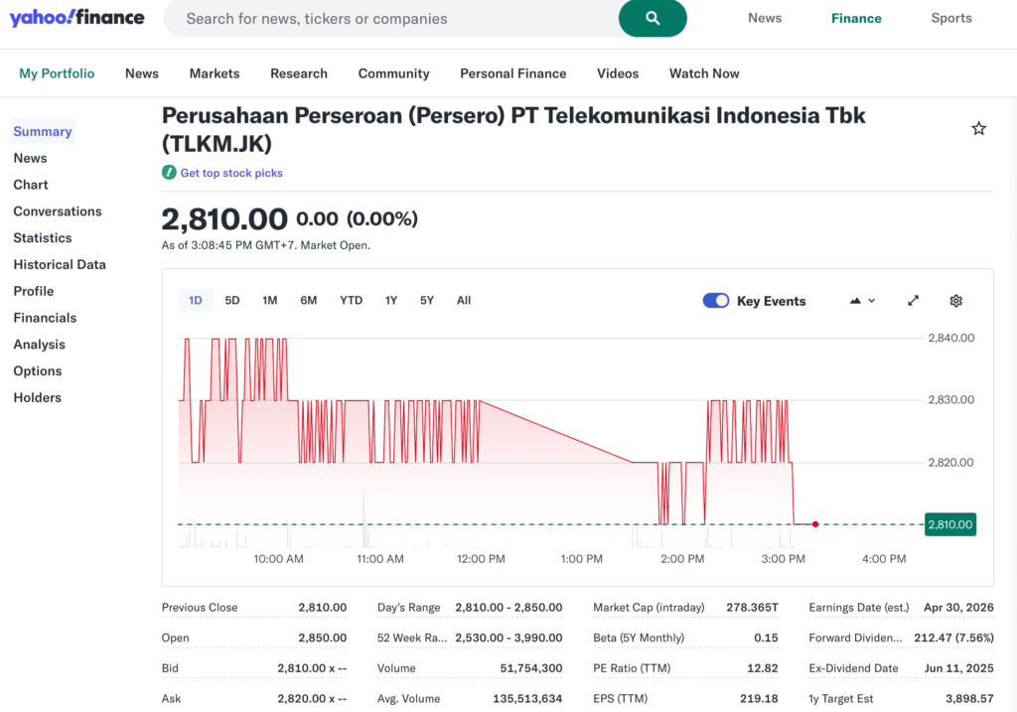Open My Portfolio menu

pyautogui.click(x=57, y=73)
